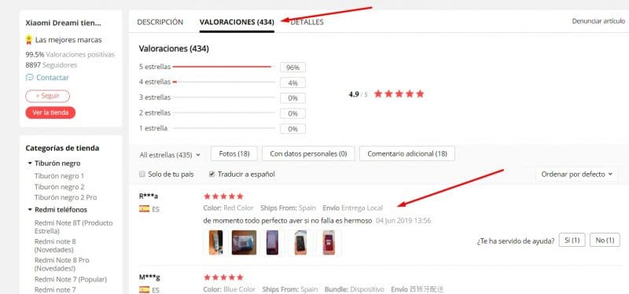Filter reviews by Fotos (18)
Screen dimensions: 629x294
coord(234,153)
